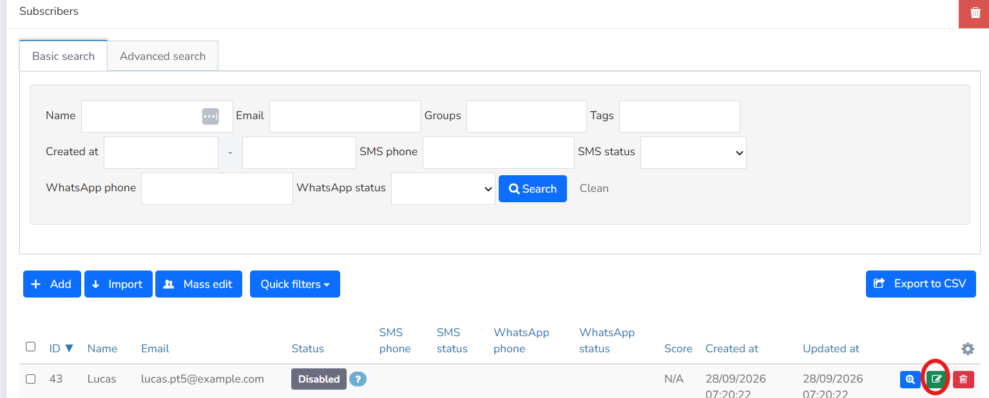Tick the checkbox for subscriber 43
989x398 pixels.
30,379
